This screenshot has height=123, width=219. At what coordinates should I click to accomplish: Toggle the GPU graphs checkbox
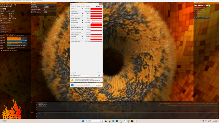point(1,32)
